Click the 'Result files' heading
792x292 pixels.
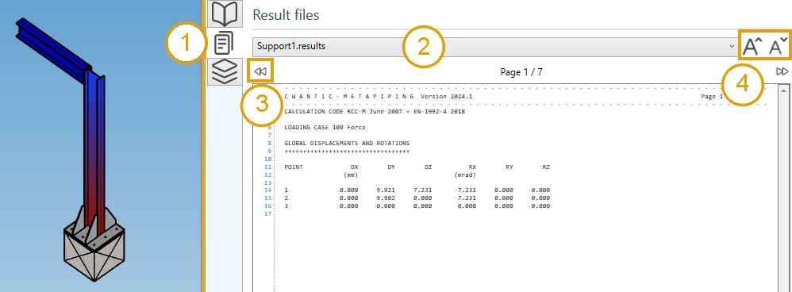coord(286,15)
